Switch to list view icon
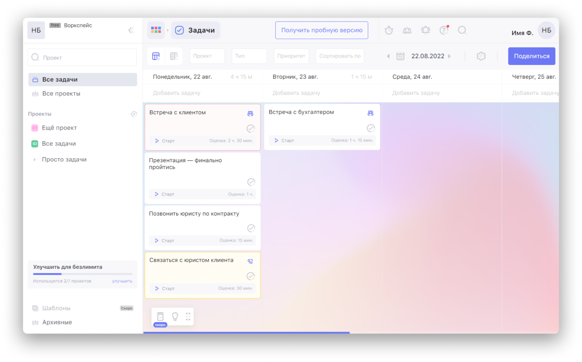The height and width of the screenshot is (362, 582). click(x=174, y=56)
